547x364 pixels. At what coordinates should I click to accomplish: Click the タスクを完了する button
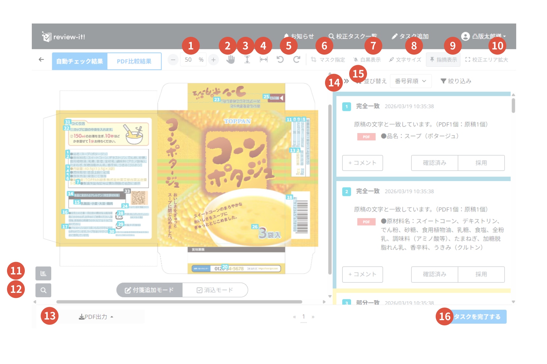[x=477, y=317]
